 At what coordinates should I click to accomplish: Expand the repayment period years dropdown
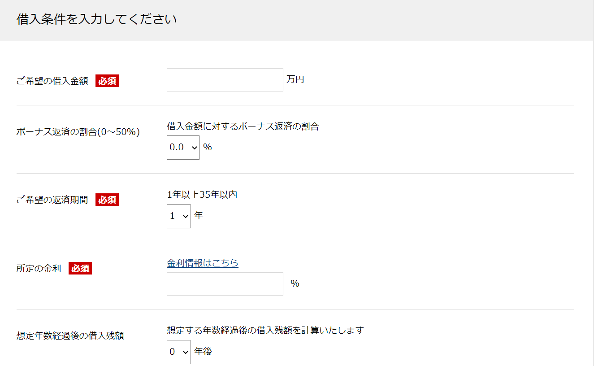[178, 216]
